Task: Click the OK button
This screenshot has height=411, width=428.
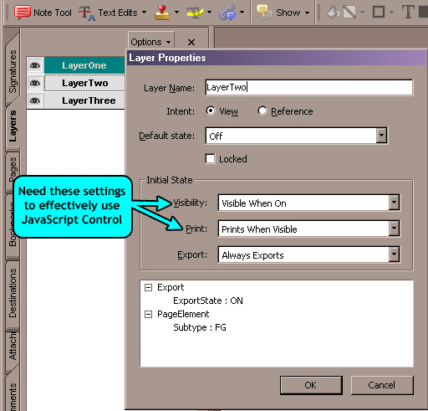Action: [311, 385]
